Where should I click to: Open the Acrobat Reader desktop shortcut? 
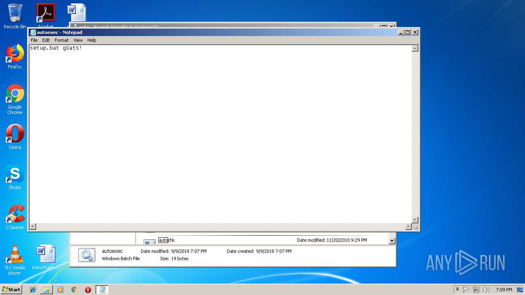coord(46,15)
